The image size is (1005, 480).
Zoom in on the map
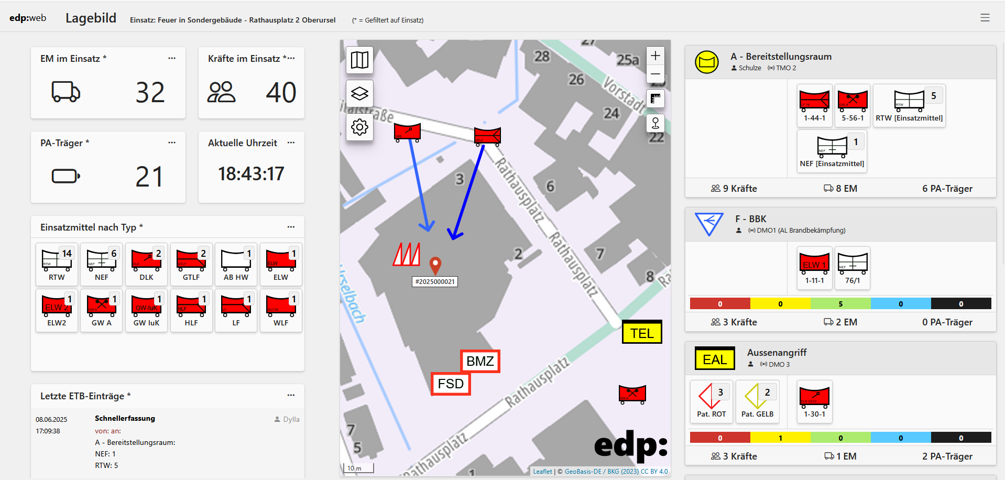(x=655, y=56)
